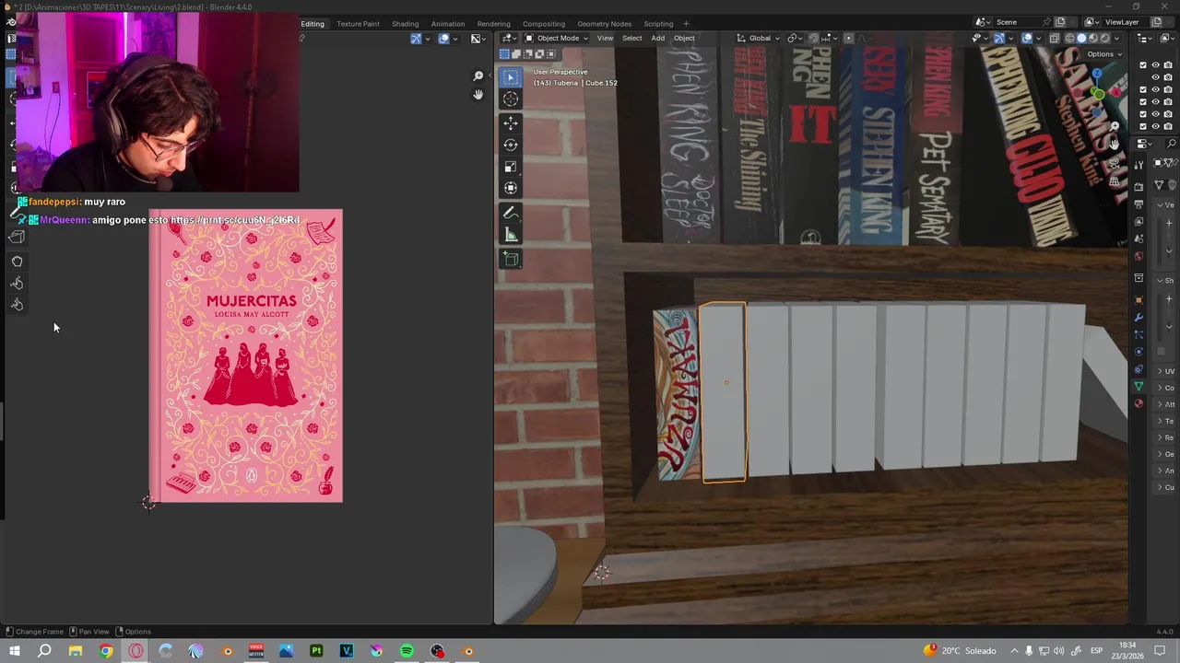The height and width of the screenshot is (663, 1180).
Task: Open the Output properties tab
Action: tap(1139, 204)
